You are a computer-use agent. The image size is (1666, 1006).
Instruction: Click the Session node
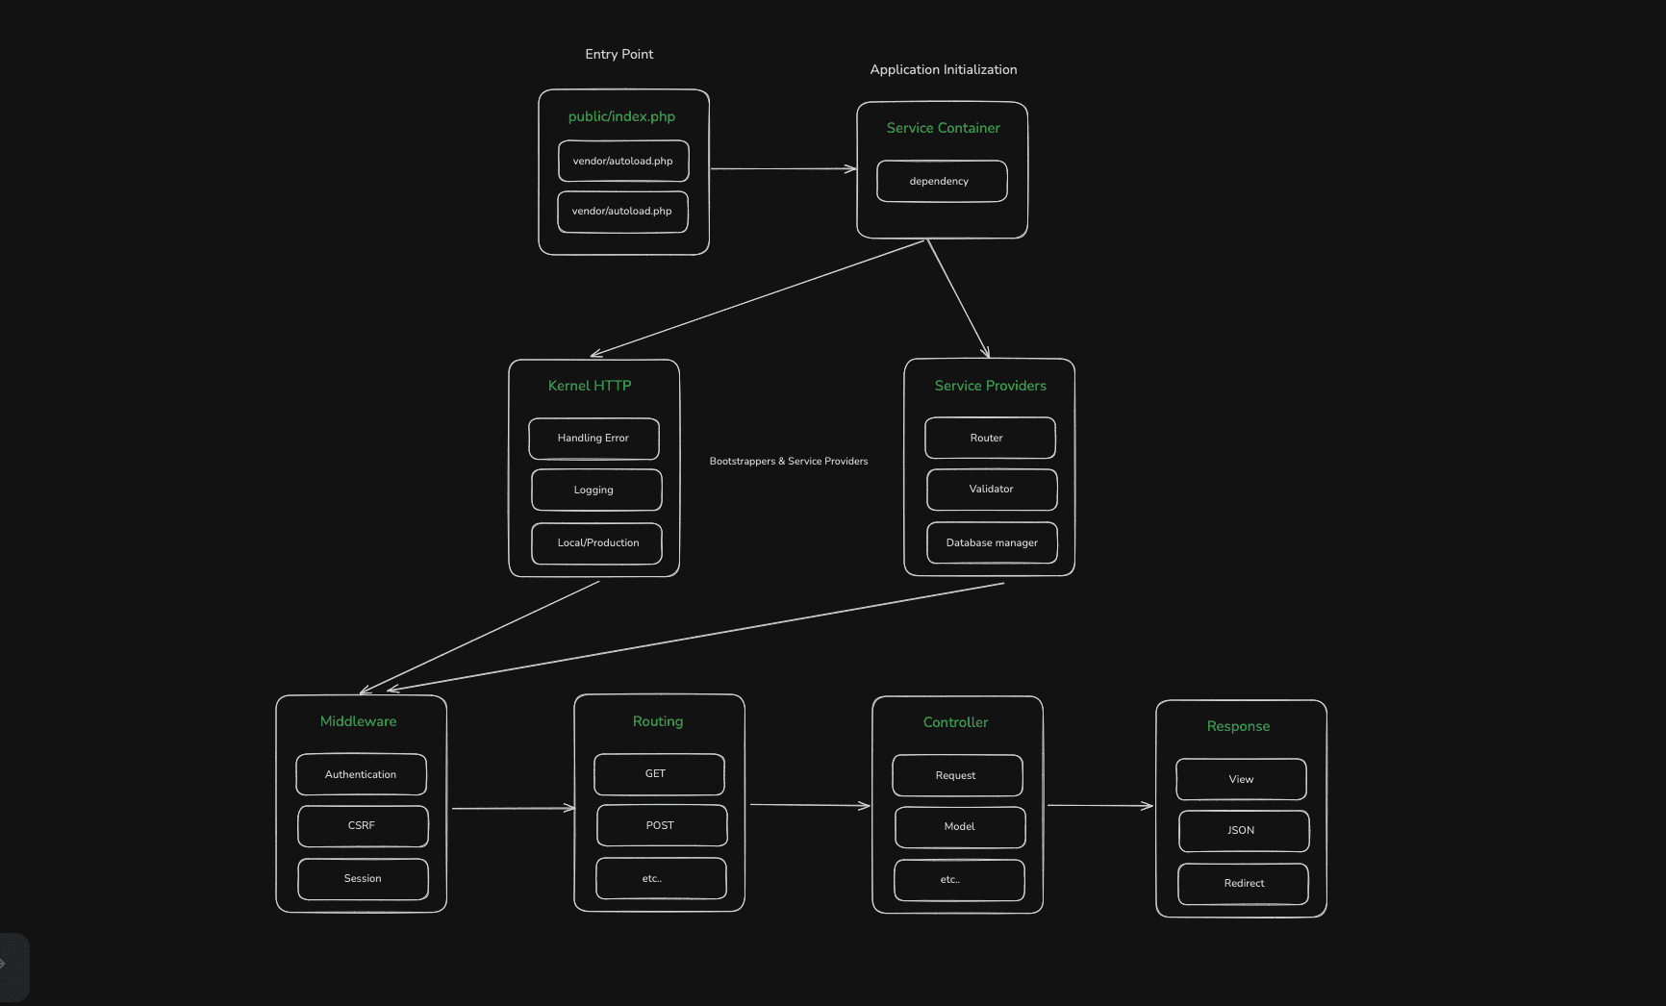[363, 878]
